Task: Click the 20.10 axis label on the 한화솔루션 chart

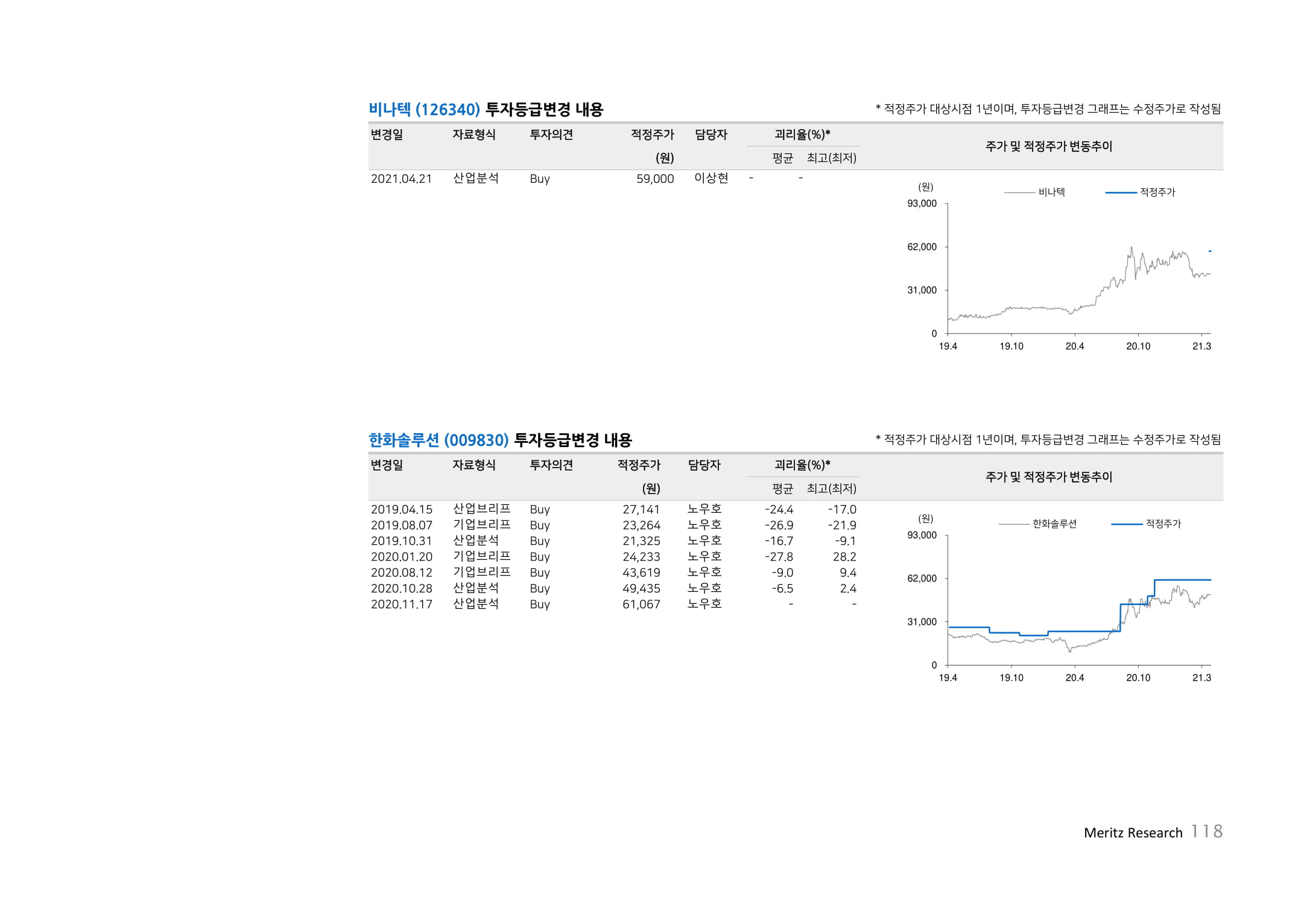Action: coord(1138,678)
